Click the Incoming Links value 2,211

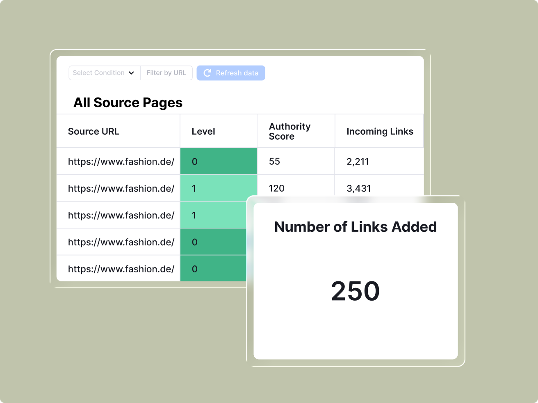pos(358,161)
